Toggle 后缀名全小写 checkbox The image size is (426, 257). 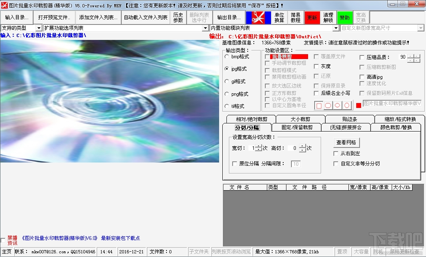(316, 93)
